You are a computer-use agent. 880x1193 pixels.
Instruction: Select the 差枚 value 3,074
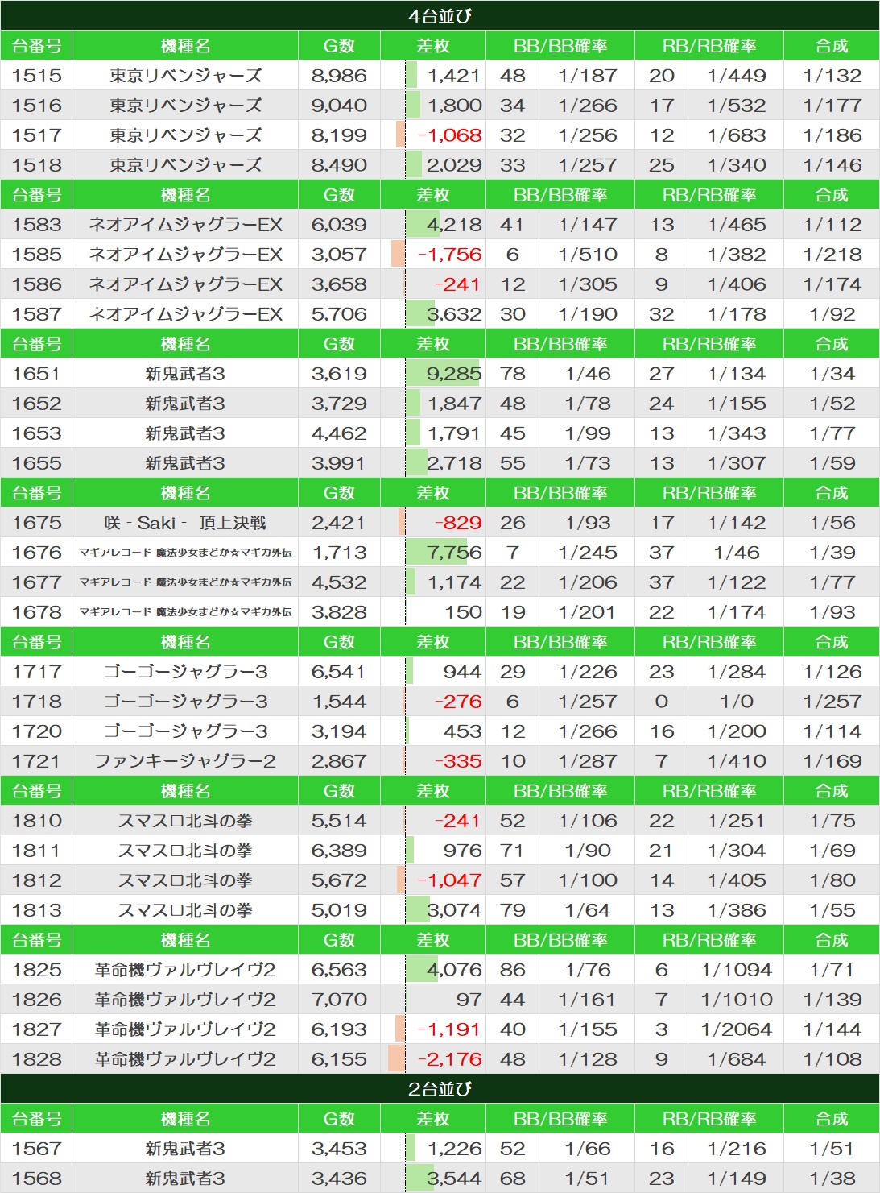(x=454, y=910)
